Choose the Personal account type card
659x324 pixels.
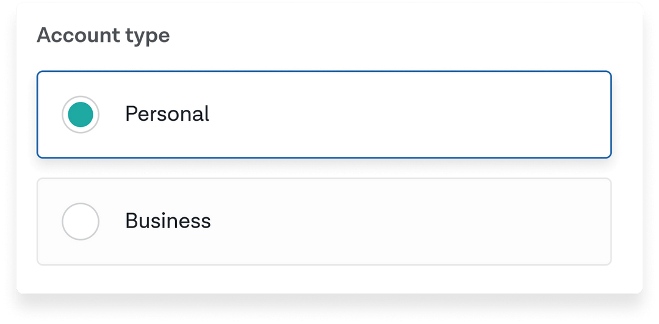point(324,115)
